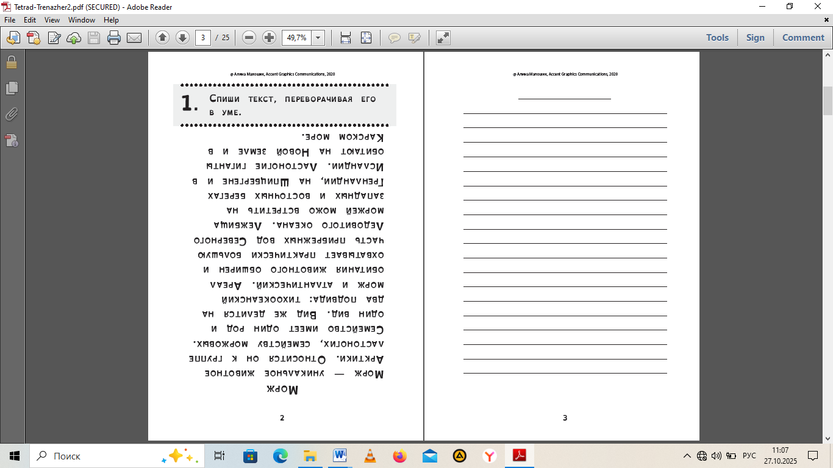
Task: Expand the Comment pane
Action: pyautogui.click(x=803, y=38)
